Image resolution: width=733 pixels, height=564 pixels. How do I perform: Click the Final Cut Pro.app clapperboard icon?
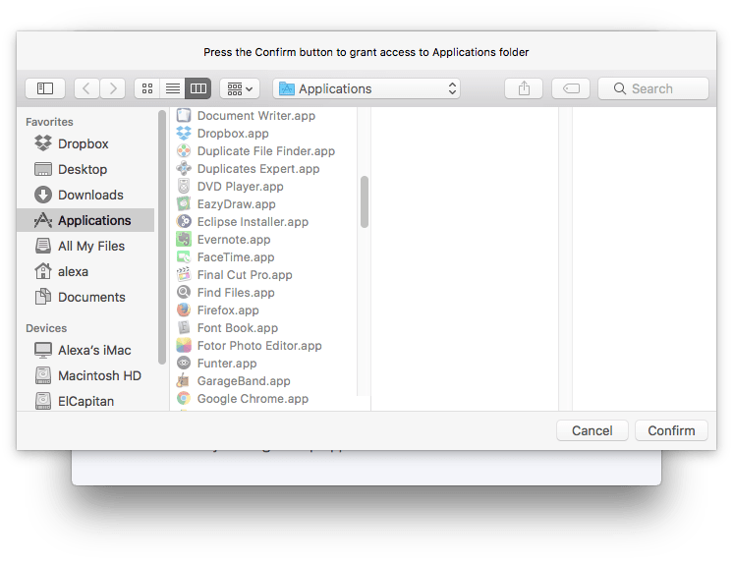pyautogui.click(x=184, y=274)
